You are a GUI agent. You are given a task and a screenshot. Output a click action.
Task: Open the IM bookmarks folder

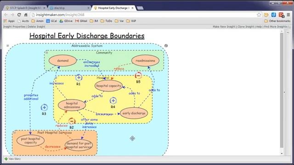94,21
